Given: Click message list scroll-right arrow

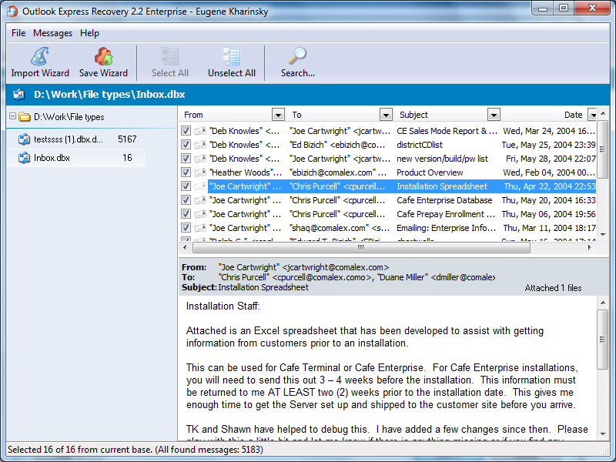Looking at the screenshot, I should click(x=589, y=247).
